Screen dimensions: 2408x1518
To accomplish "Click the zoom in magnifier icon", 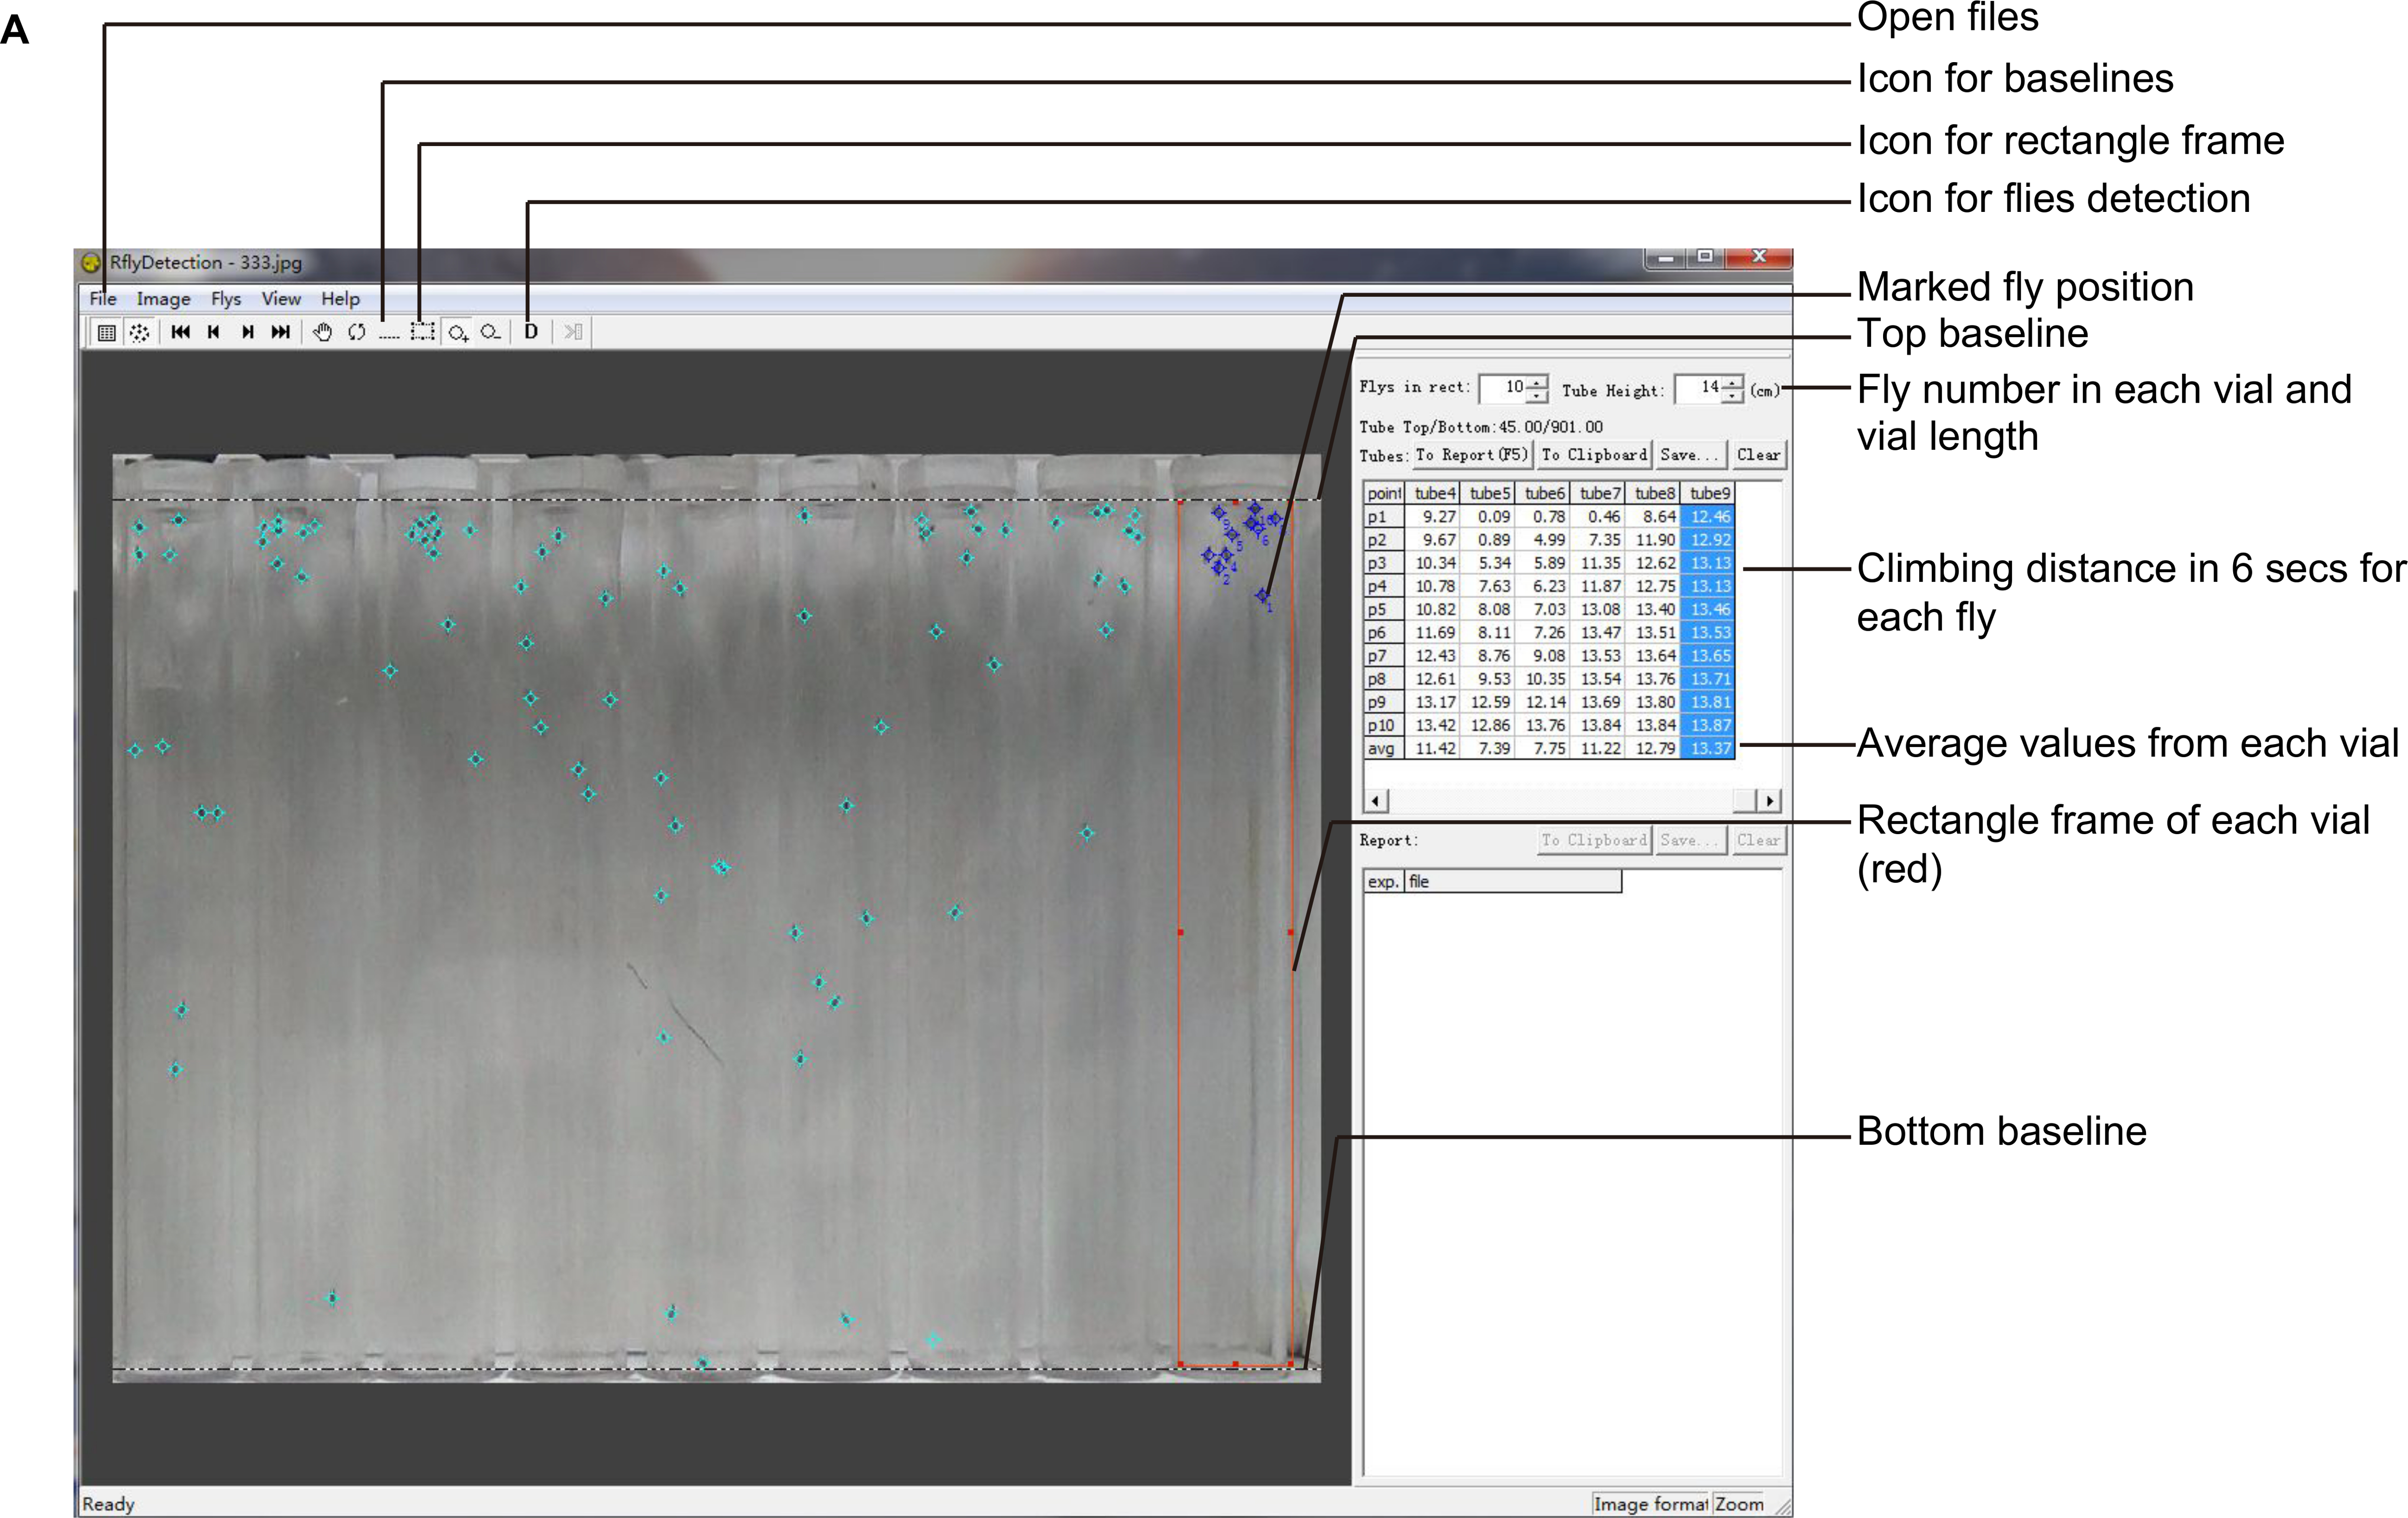I will [x=458, y=332].
